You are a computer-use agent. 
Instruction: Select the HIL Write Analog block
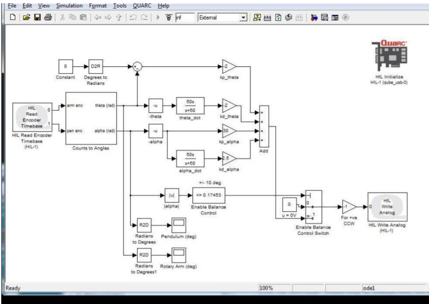(x=387, y=207)
